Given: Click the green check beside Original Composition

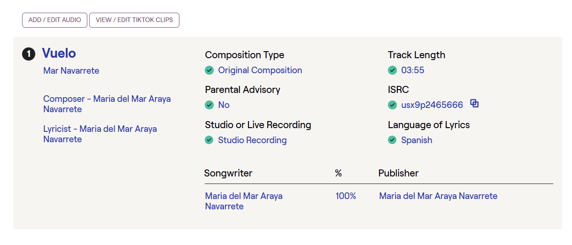Looking at the screenshot, I should pyautogui.click(x=209, y=70).
